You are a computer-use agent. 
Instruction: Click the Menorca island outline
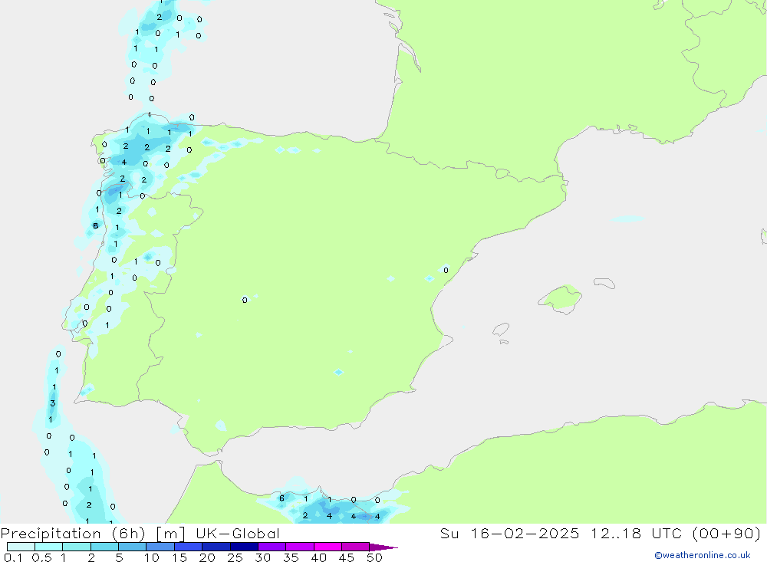click(x=604, y=283)
